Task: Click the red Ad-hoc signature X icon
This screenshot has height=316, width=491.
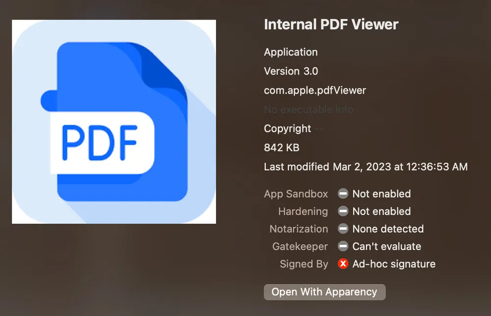Action: tap(343, 264)
